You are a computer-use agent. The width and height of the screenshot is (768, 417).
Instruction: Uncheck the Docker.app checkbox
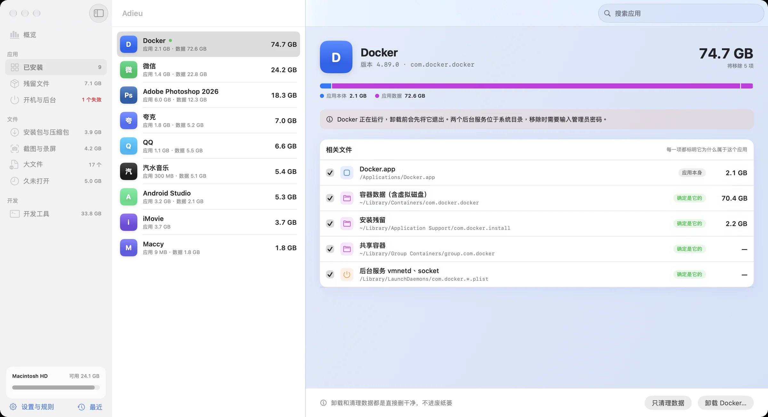click(330, 173)
